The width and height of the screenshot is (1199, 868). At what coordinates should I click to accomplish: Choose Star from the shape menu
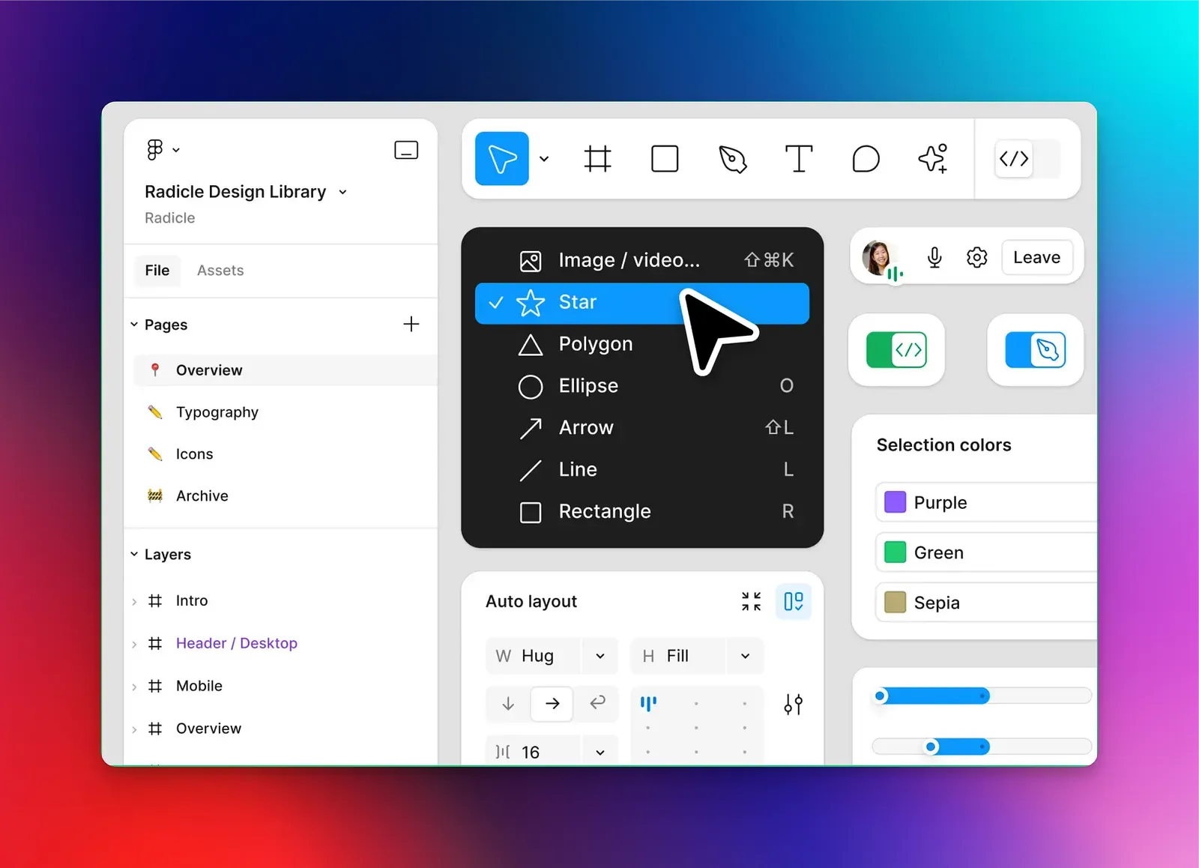click(x=642, y=303)
